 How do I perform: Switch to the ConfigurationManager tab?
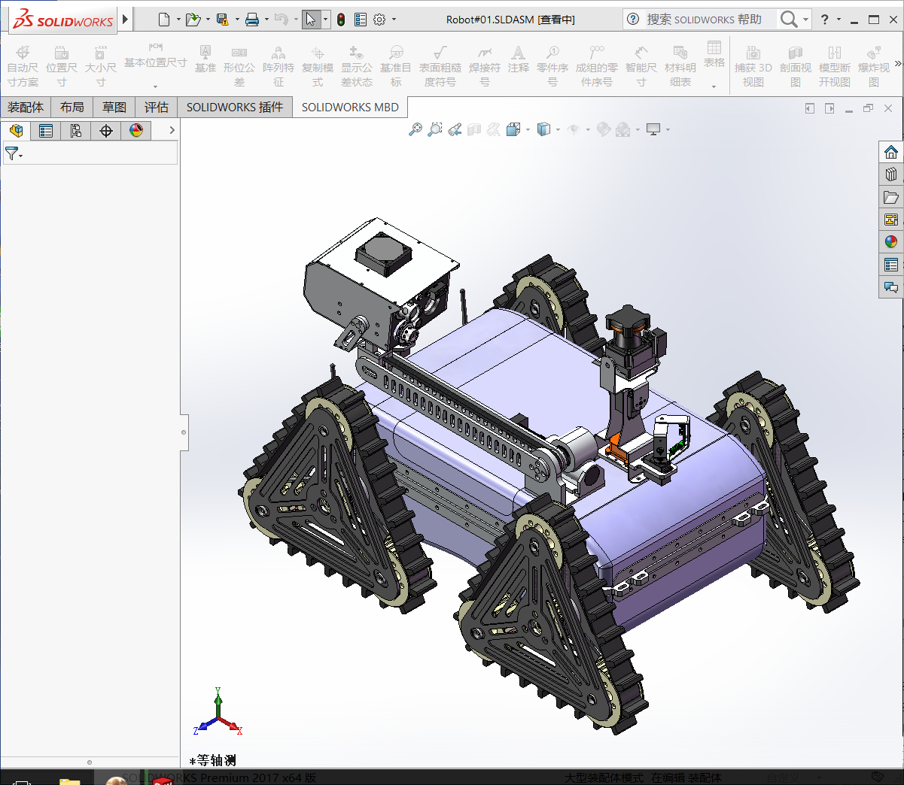75,131
